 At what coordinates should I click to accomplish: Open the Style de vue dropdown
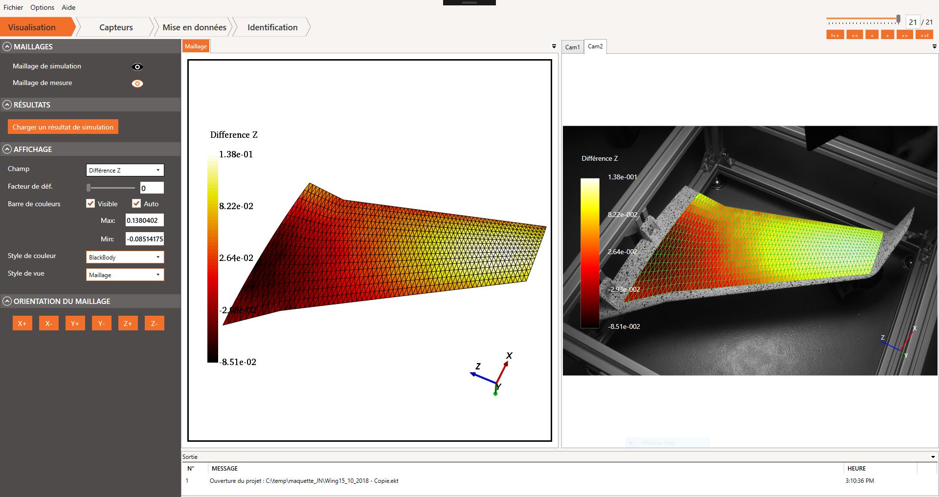(125, 275)
